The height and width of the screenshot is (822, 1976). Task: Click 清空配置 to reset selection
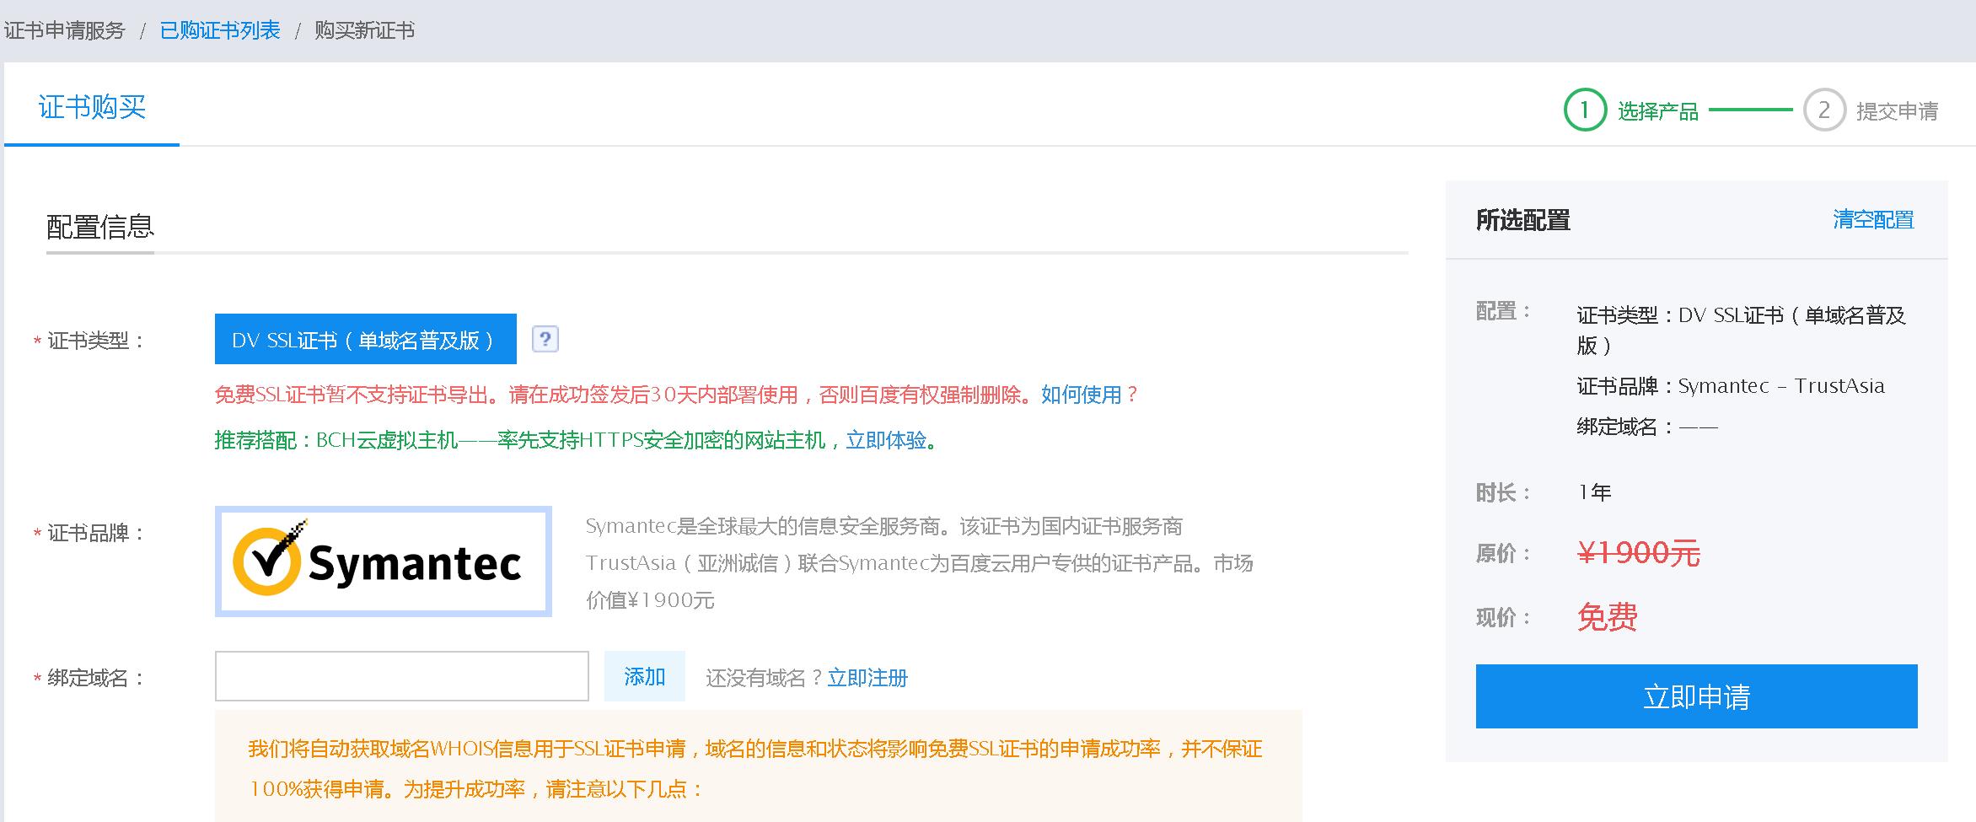1873,220
